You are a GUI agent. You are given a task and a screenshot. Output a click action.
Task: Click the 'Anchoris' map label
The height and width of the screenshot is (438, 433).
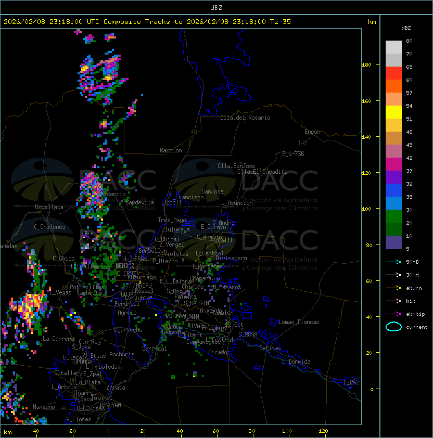(122, 354)
